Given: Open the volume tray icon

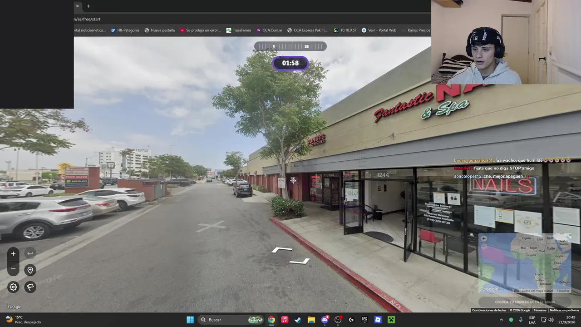Looking at the screenshot, I should [x=551, y=320].
